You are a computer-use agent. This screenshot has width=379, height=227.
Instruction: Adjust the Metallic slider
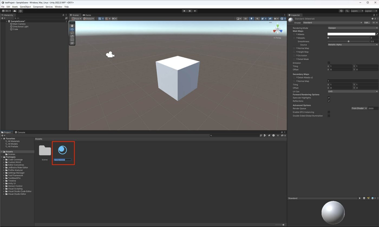[x=348, y=38]
